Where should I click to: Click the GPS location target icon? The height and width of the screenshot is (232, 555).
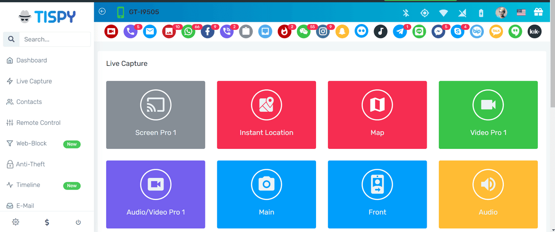click(x=424, y=13)
